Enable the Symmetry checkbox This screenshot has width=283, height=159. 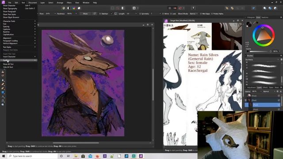tap(140, 14)
